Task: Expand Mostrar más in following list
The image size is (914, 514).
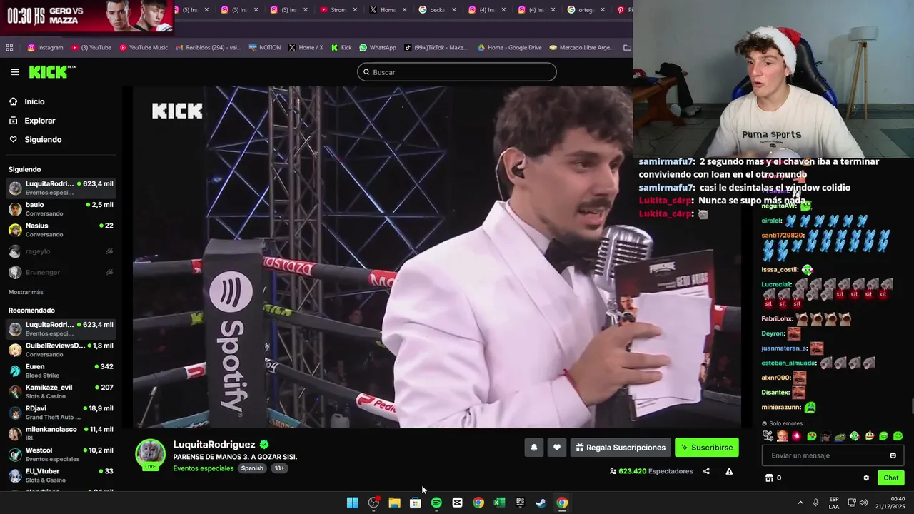Action: tap(26, 292)
